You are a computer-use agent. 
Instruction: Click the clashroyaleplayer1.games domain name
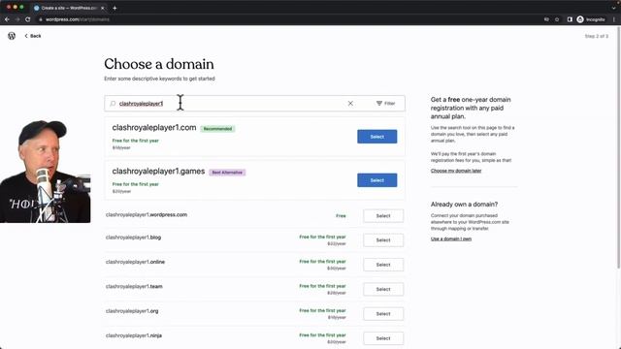point(158,172)
